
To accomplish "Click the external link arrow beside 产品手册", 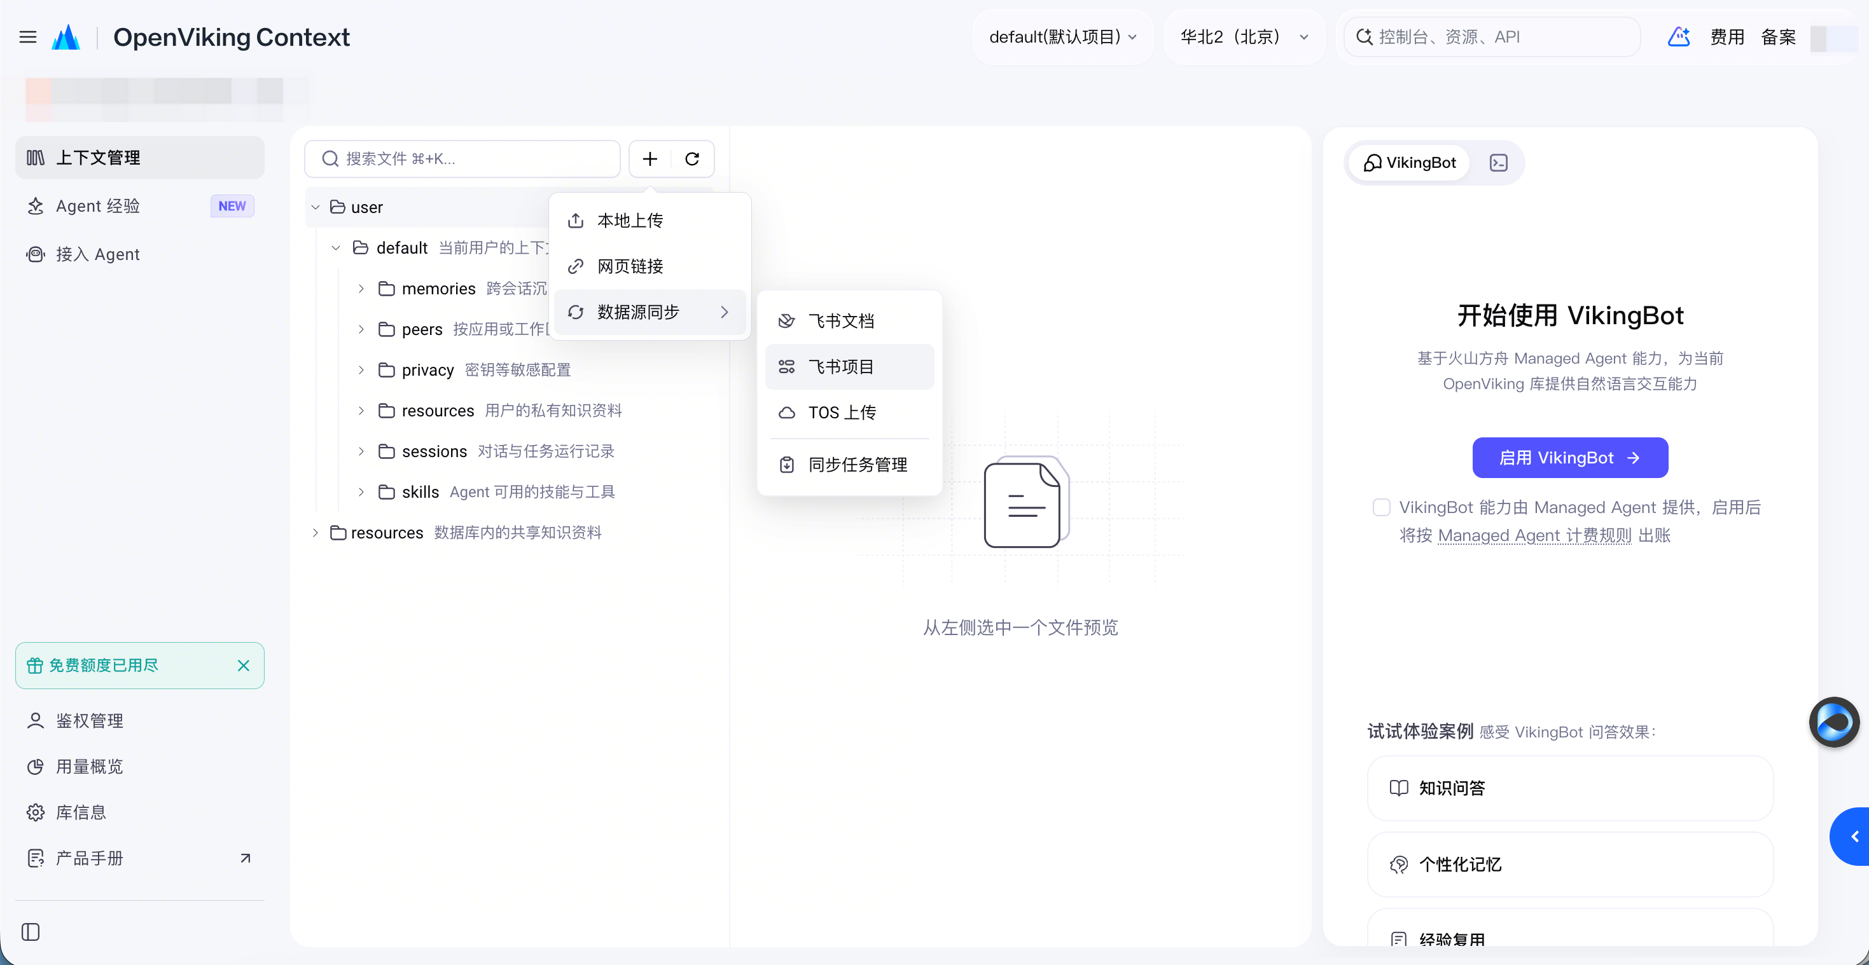I will (245, 858).
